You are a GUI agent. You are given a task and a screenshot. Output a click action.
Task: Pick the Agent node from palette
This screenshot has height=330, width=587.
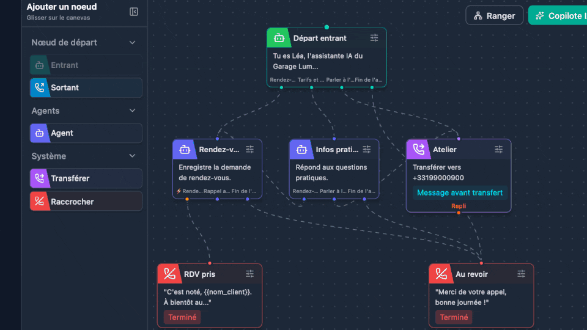(x=86, y=133)
